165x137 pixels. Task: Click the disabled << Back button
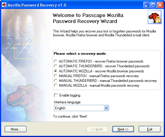coord(97,129)
